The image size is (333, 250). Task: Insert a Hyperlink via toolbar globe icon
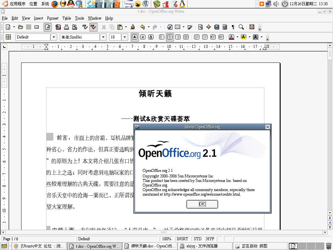coord(169,27)
